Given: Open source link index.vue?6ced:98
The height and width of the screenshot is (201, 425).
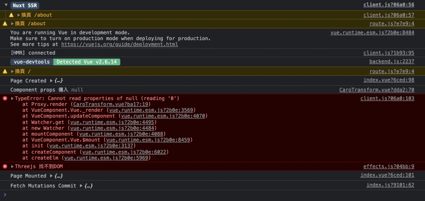Looking at the screenshot, I should click(x=388, y=80).
